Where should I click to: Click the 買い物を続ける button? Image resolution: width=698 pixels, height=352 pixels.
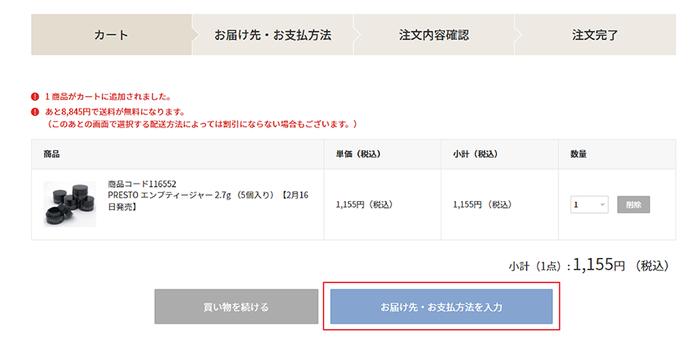coord(236,307)
